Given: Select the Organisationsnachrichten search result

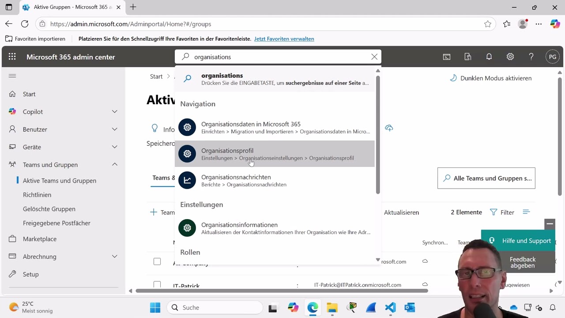Looking at the screenshot, I should [x=275, y=180].
